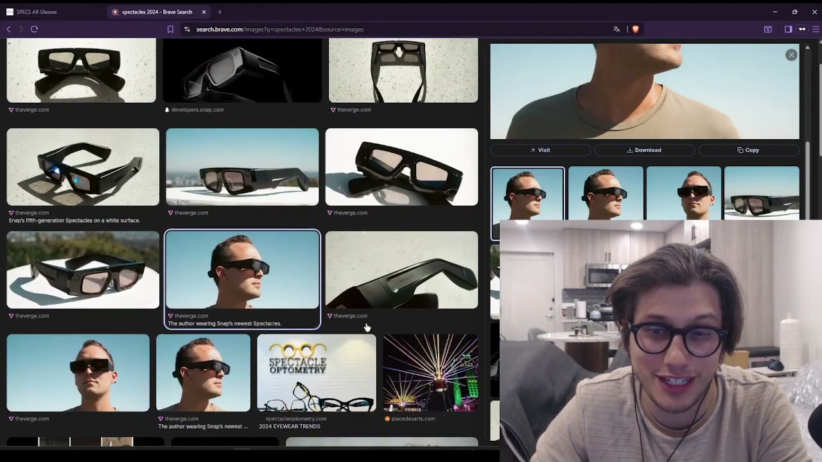Open the Spectacle Optometry image result
This screenshot has width=822, height=462.
point(317,373)
